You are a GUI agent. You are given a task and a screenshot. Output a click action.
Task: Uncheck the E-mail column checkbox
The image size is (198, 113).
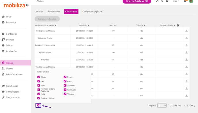[65, 77]
